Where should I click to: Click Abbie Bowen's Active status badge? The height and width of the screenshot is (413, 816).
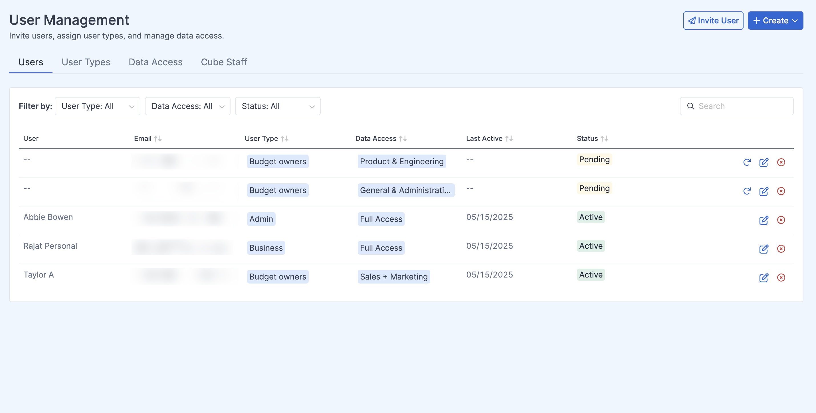pos(591,217)
